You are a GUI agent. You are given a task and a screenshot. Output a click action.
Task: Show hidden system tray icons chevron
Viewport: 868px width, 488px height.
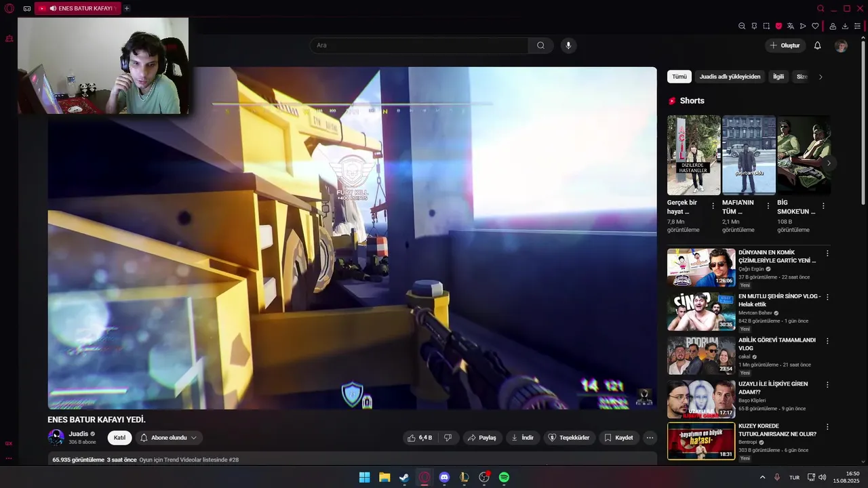tap(762, 477)
